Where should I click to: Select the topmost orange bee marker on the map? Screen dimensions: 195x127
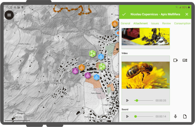[x=115, y=24]
